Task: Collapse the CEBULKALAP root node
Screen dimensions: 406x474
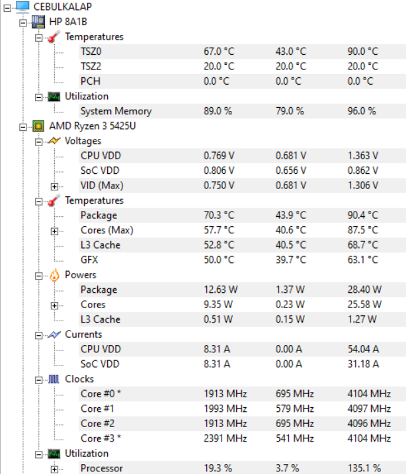Action: coord(7,8)
